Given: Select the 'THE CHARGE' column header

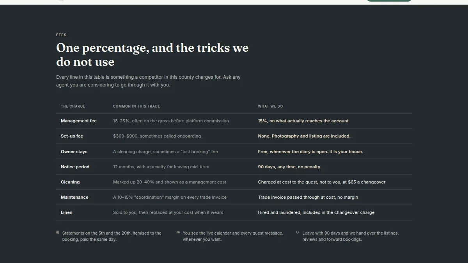Looking at the screenshot, I should click(73, 106).
